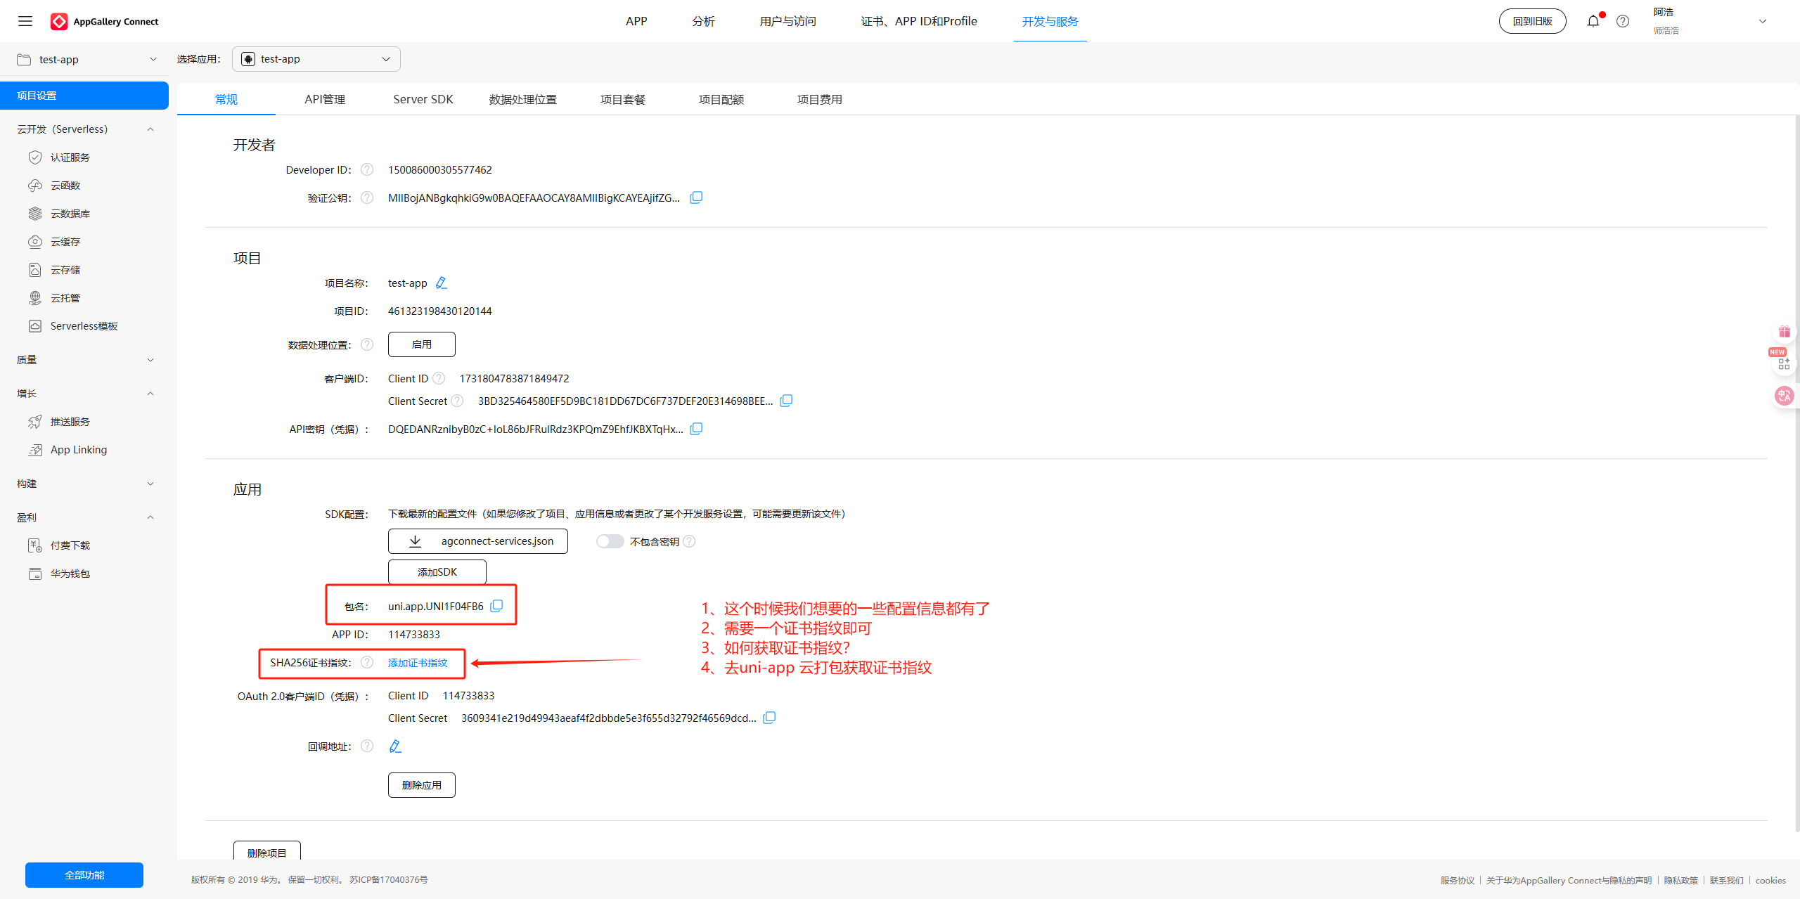Show help for project Client Secret

(x=457, y=401)
